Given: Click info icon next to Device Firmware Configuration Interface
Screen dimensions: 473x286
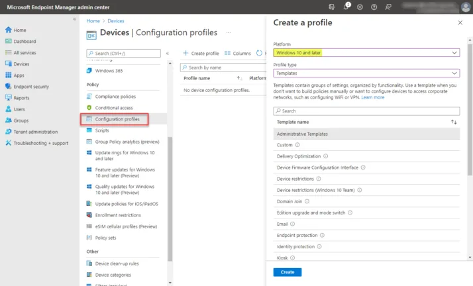Looking at the screenshot, I should click(x=363, y=167).
